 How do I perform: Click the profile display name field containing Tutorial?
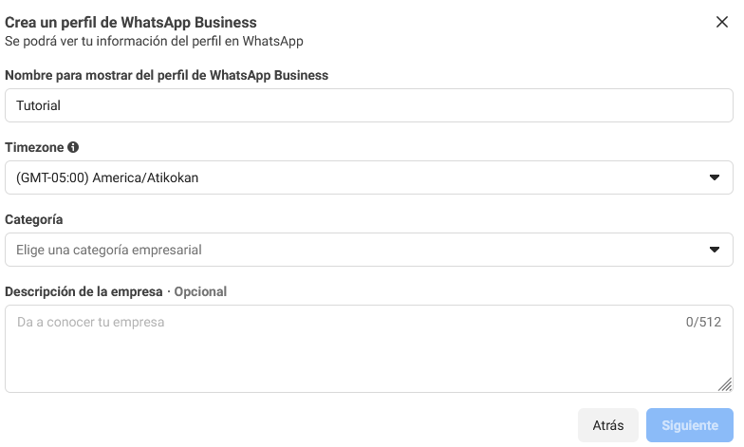coord(368,105)
